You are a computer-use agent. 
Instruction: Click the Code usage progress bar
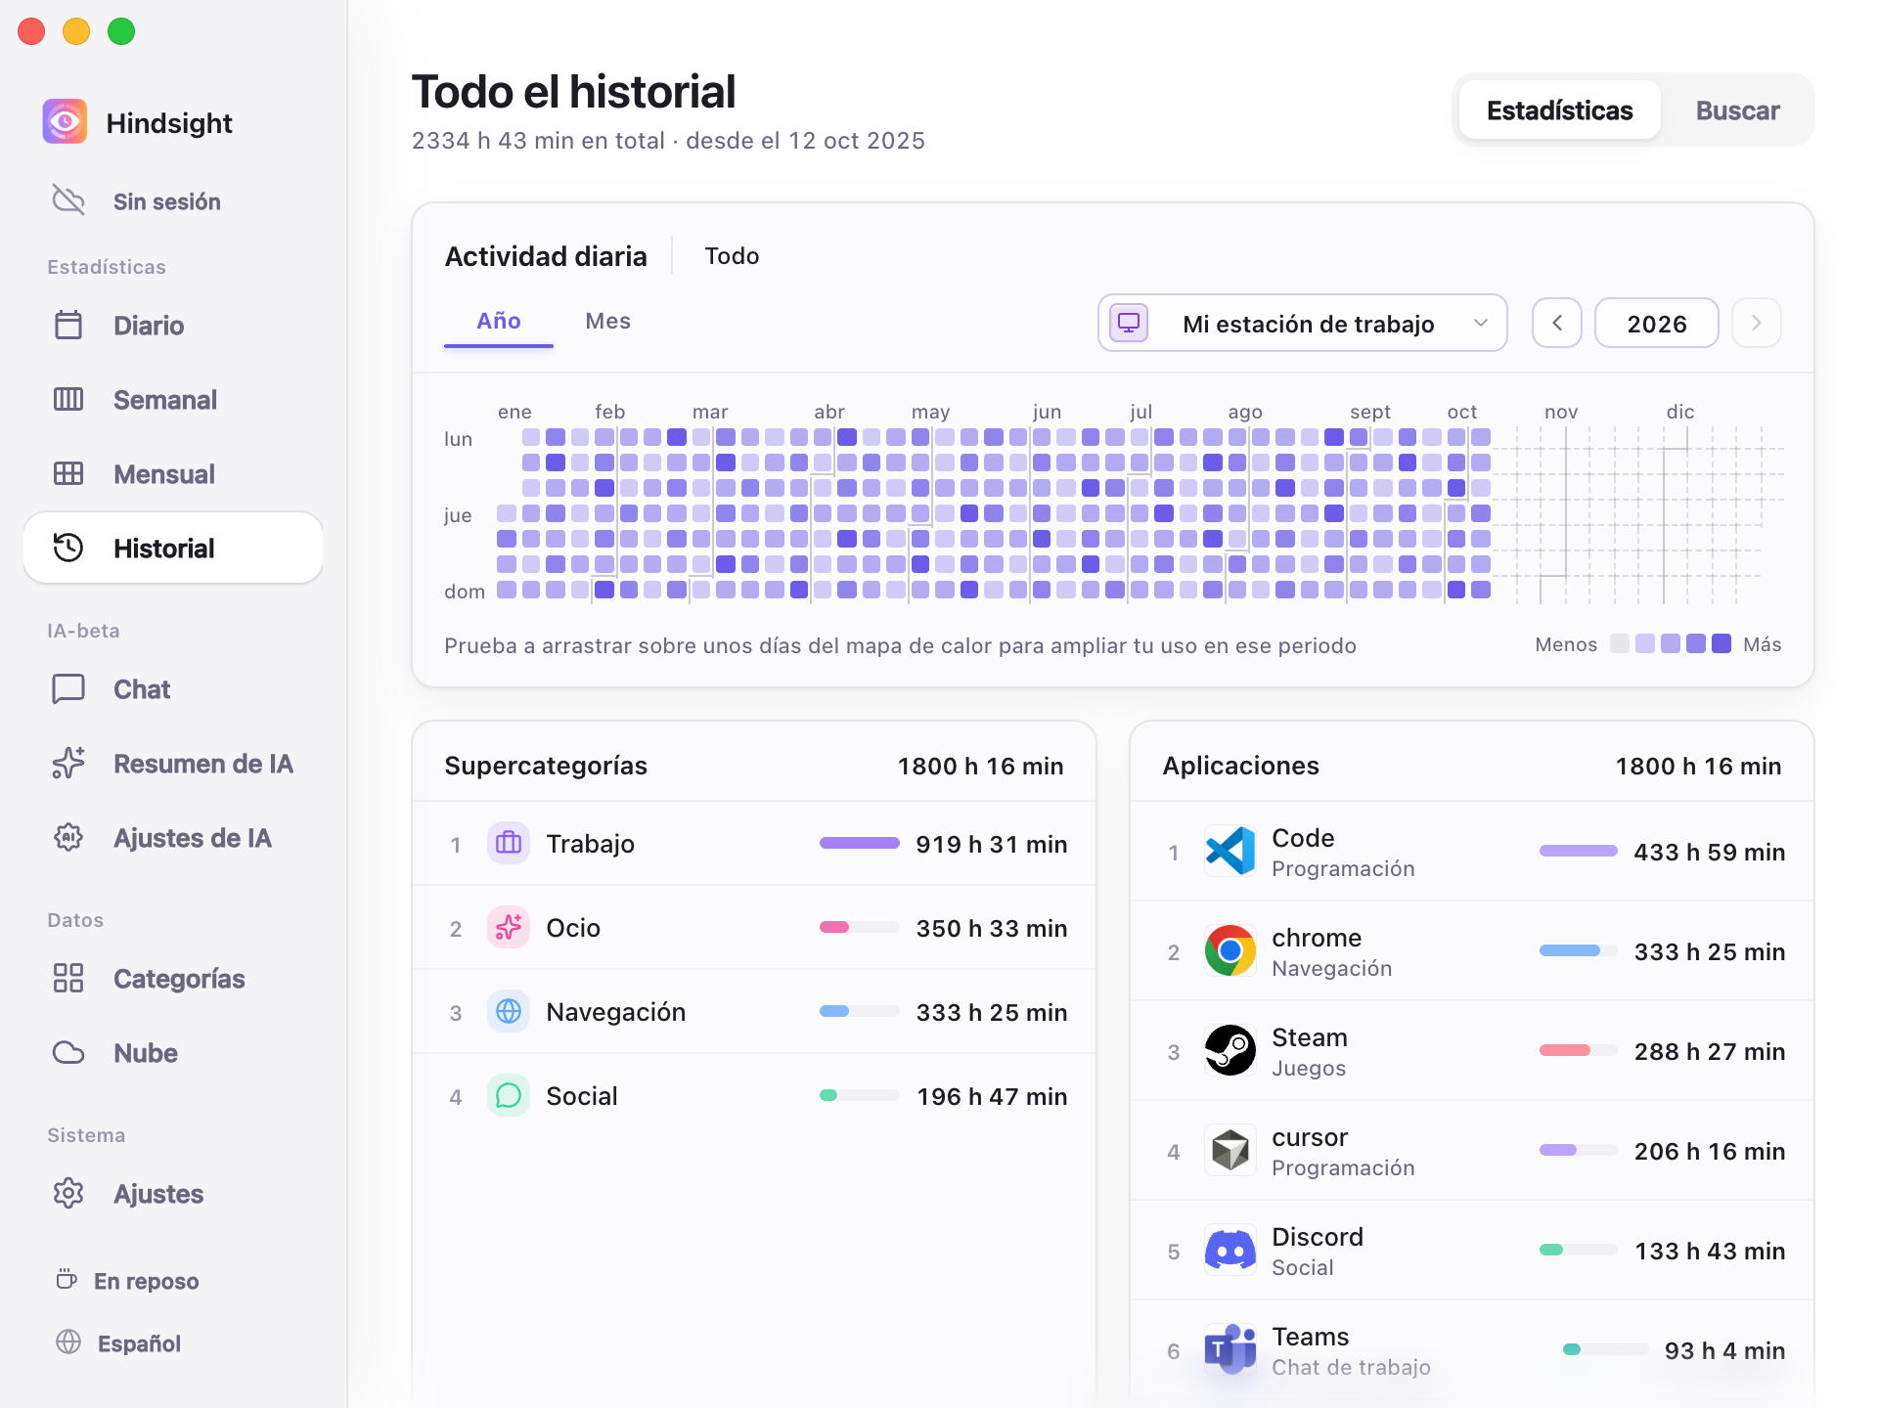(x=1579, y=851)
